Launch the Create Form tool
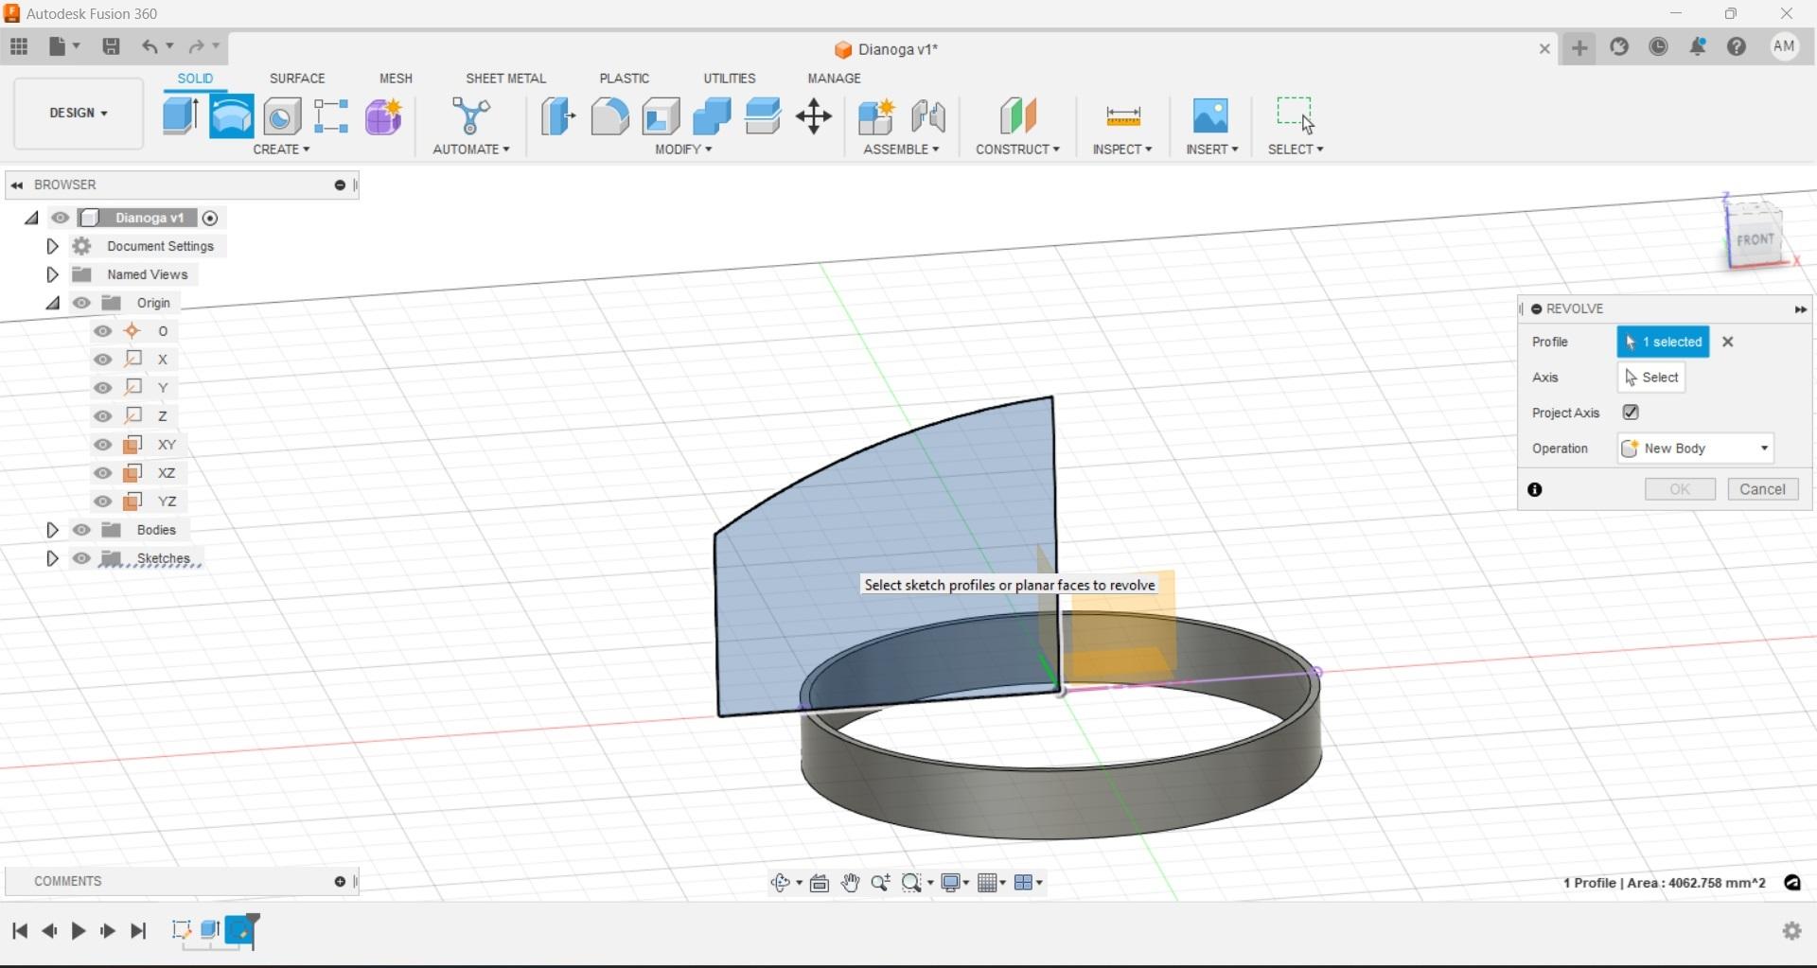 point(384,116)
